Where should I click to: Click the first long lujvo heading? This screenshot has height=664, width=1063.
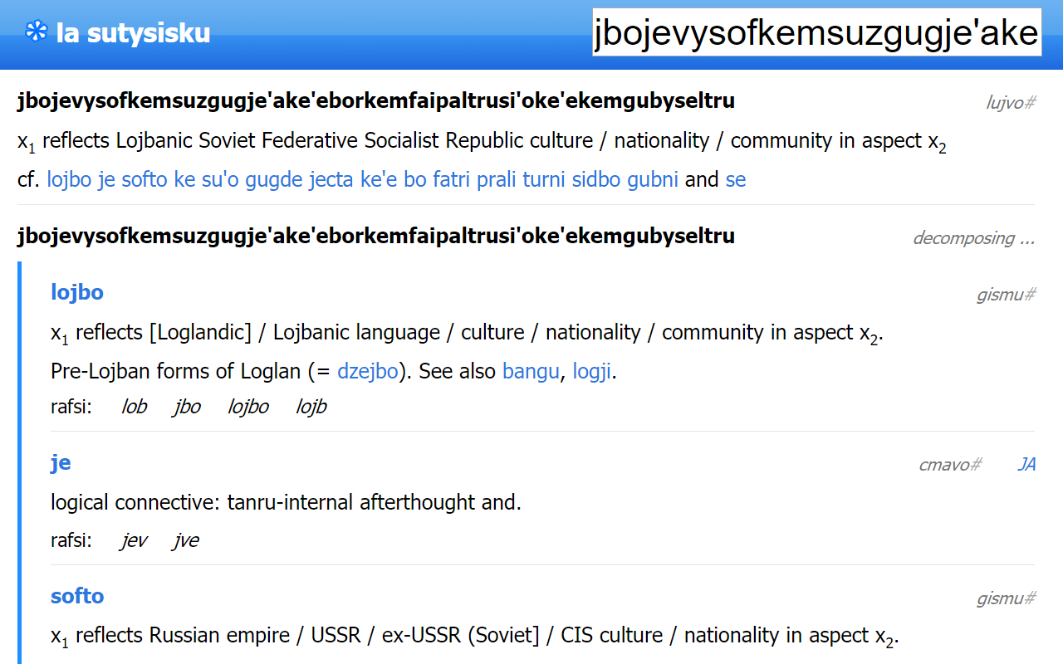(x=376, y=101)
